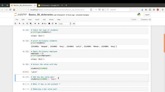The height and width of the screenshot is (92, 165).
Task: Open the cell type Code dropdown
Action: [65, 24]
